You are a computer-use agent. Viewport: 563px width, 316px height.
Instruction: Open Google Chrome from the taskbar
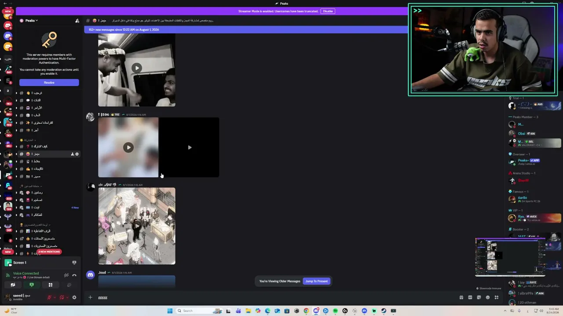(306, 311)
